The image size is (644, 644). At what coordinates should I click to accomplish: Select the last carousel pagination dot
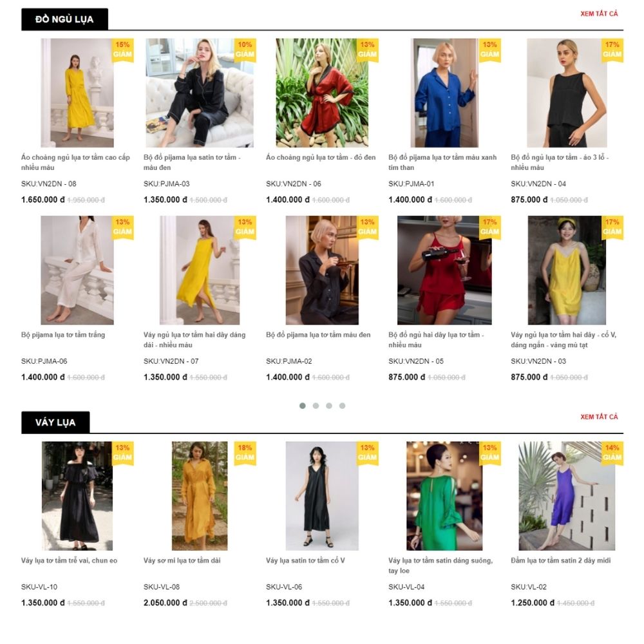pos(342,406)
